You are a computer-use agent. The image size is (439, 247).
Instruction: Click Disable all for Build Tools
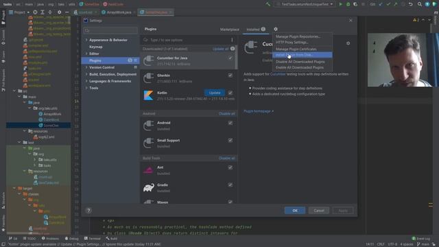tap(227, 158)
